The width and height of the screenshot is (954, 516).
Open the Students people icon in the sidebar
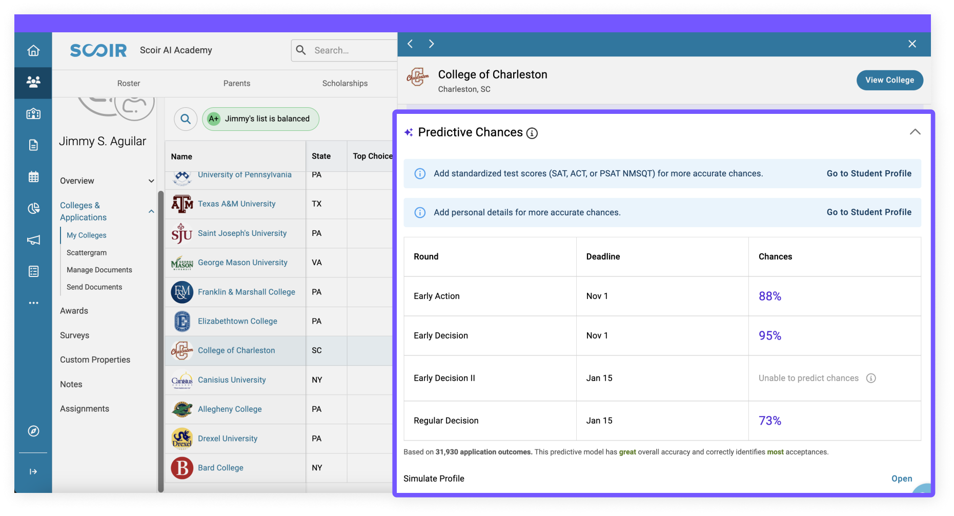[33, 82]
